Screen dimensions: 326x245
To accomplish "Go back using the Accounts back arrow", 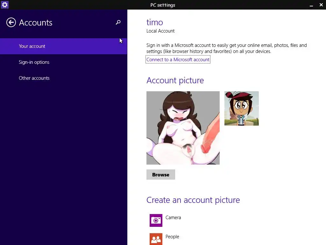I will click(11, 23).
